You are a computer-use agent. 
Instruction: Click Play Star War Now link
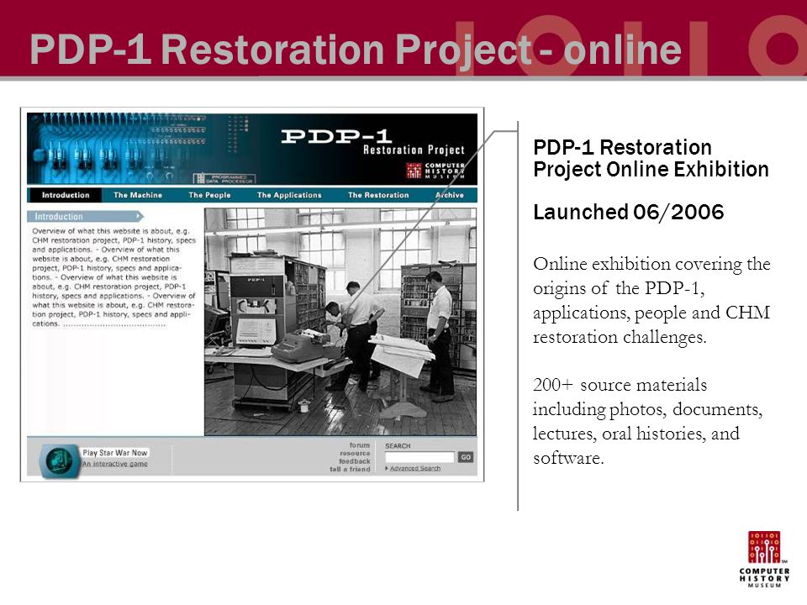[115, 453]
